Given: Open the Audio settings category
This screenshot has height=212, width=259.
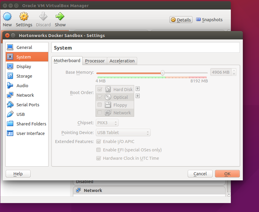Looking at the screenshot, I should (27, 86).
